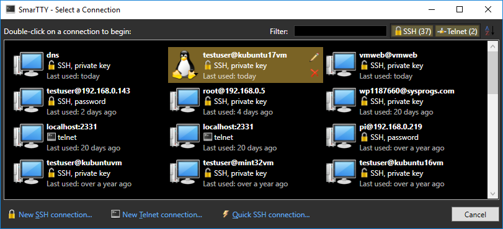Click computer icon of root@192.168.0.5
Screen dimensions: 503x229
click(x=185, y=100)
